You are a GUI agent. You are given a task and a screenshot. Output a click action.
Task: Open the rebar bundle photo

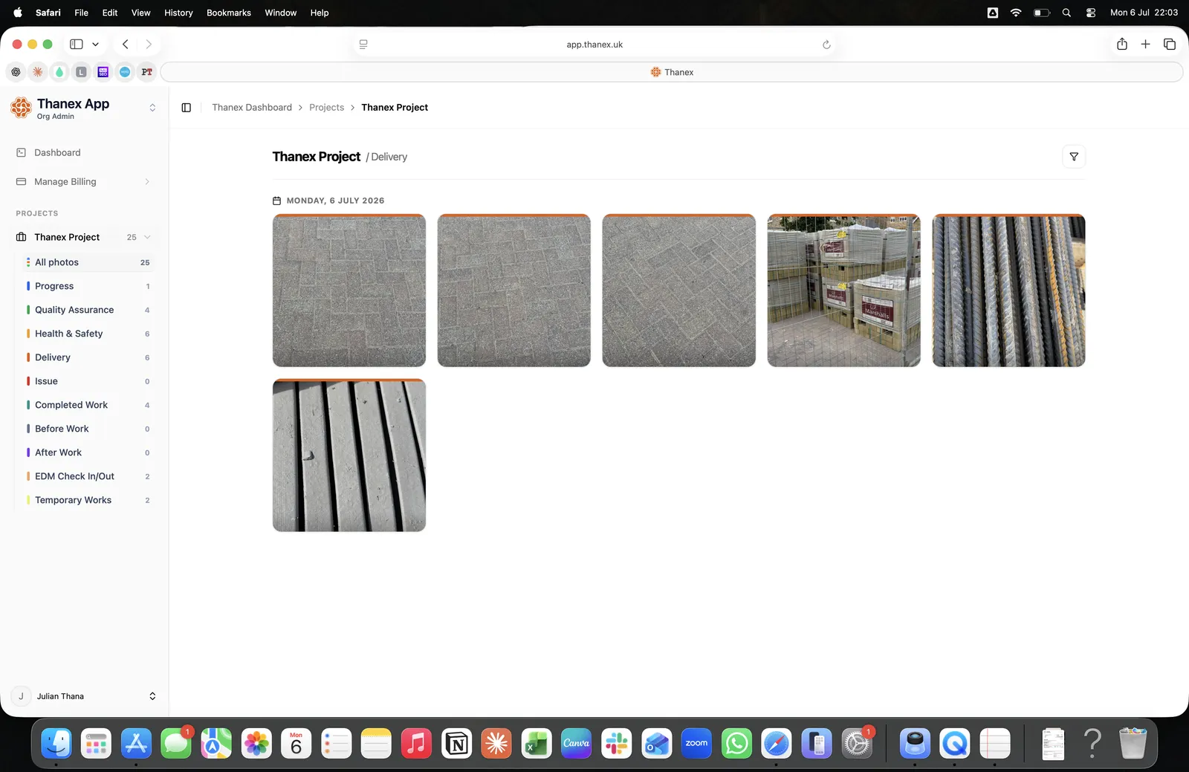[1008, 291]
